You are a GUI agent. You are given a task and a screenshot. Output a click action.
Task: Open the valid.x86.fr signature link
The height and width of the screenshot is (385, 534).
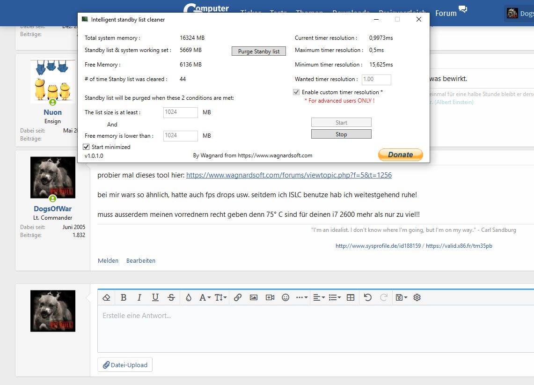coord(459,245)
